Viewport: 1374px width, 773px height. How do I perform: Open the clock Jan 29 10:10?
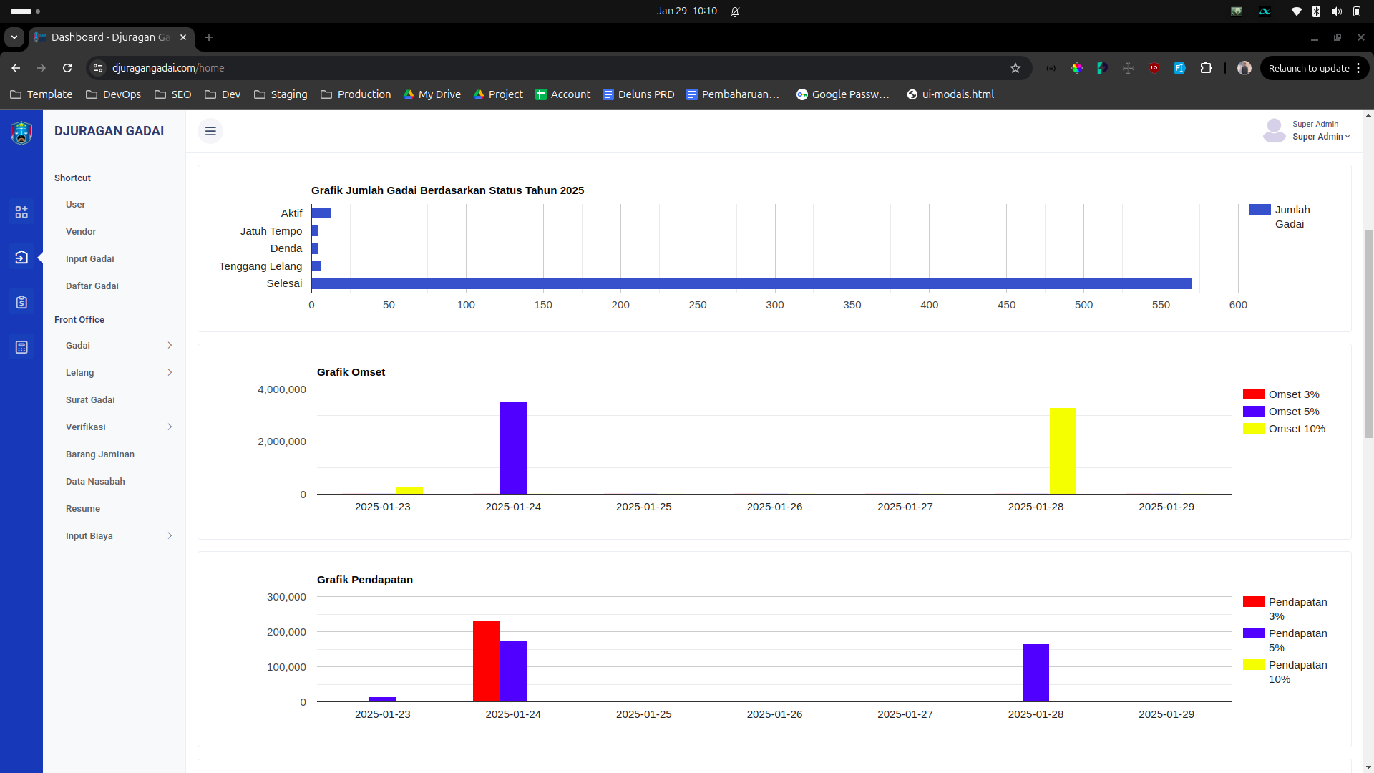687,11
